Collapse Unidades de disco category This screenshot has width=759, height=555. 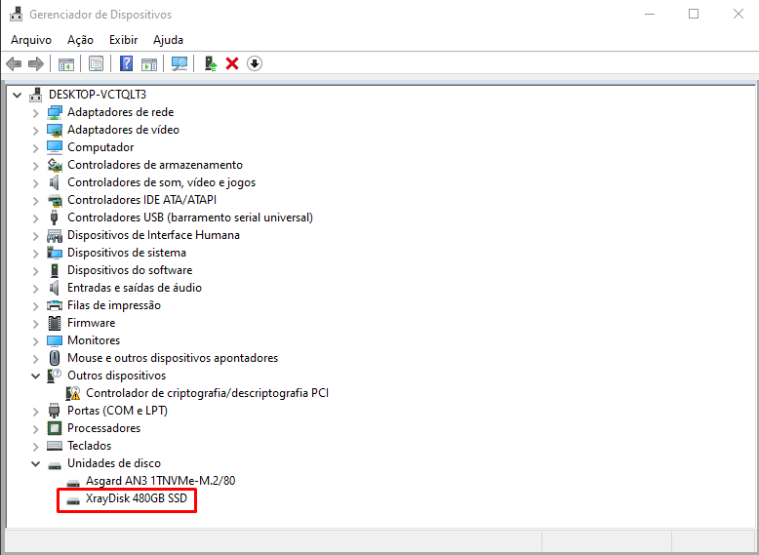pos(36,463)
